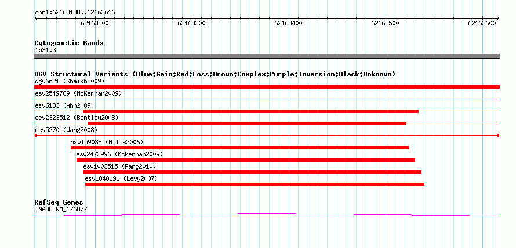Open the dgv6n21 (Shaikh2009) variant label
The image size is (516, 248).
tap(70, 81)
